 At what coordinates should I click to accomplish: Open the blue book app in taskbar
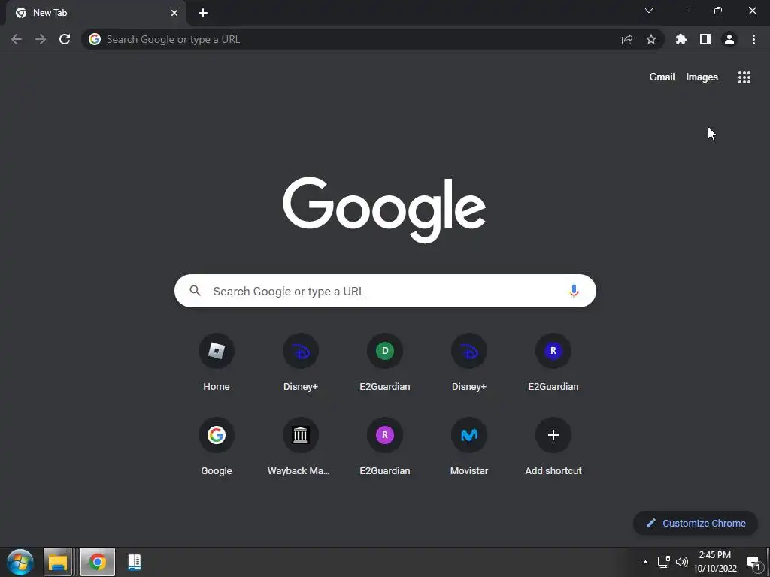(x=135, y=562)
